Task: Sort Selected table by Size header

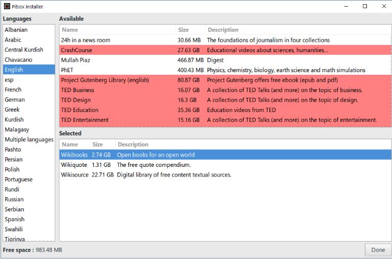Action: click(x=102, y=144)
